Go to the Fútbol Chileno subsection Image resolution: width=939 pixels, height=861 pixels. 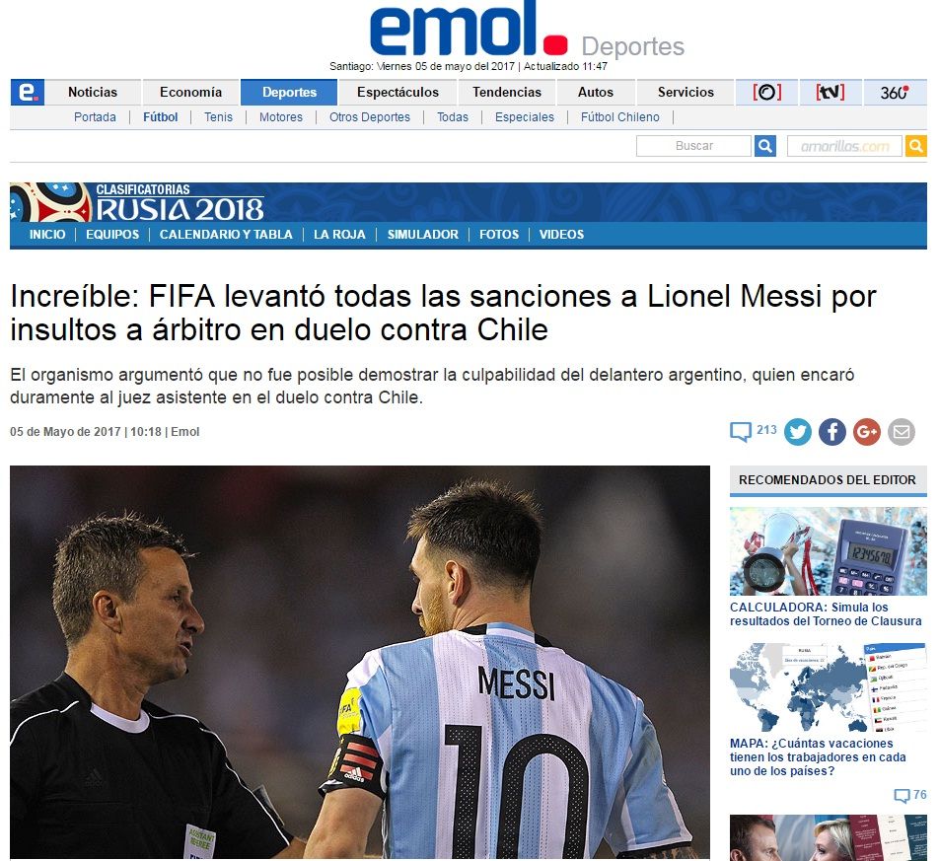(x=619, y=117)
